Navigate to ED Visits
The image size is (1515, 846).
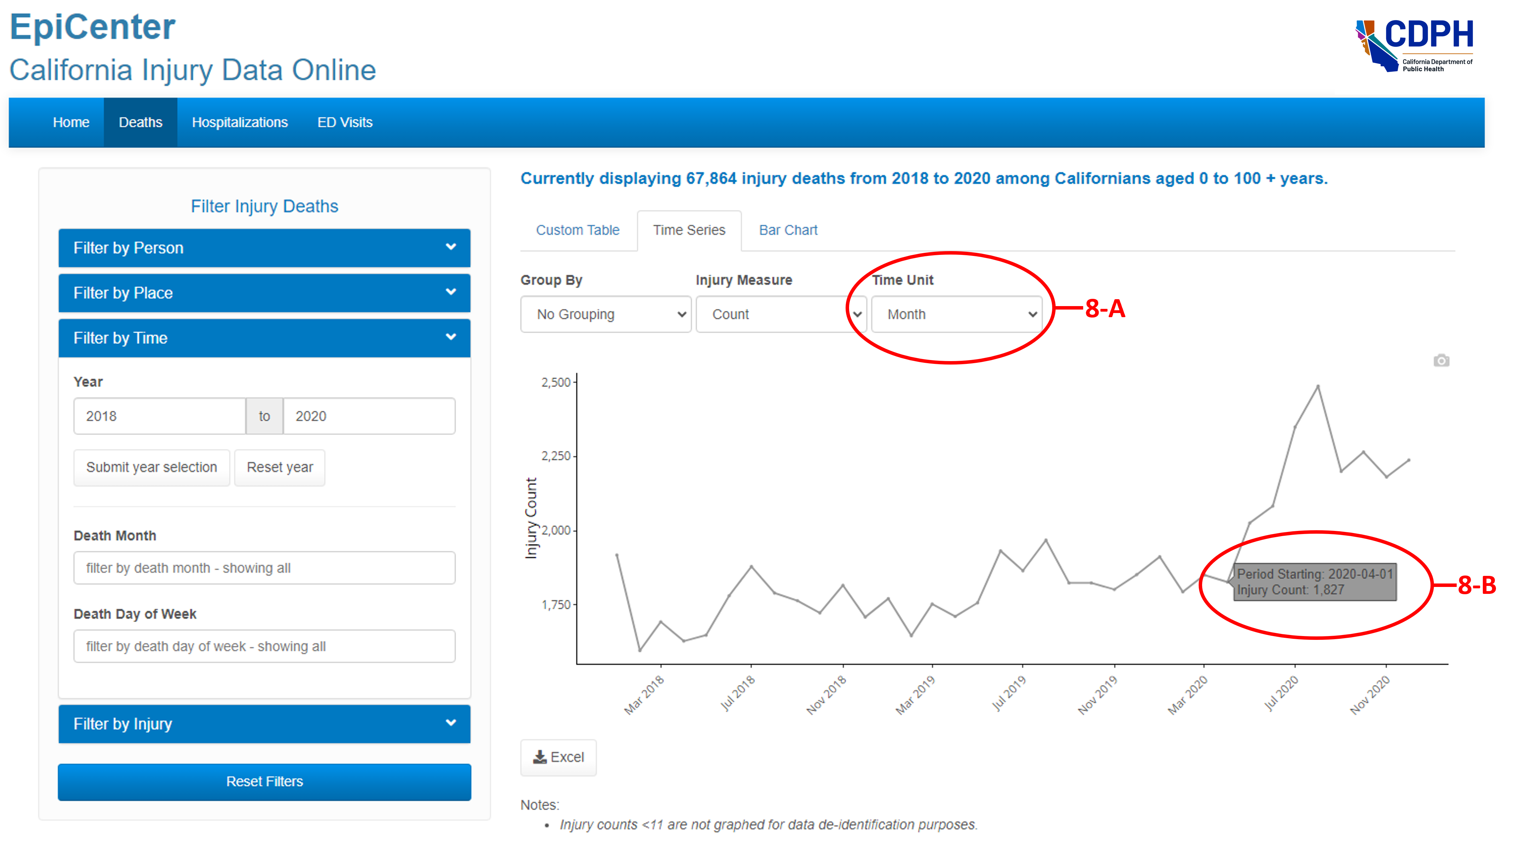[x=345, y=122]
